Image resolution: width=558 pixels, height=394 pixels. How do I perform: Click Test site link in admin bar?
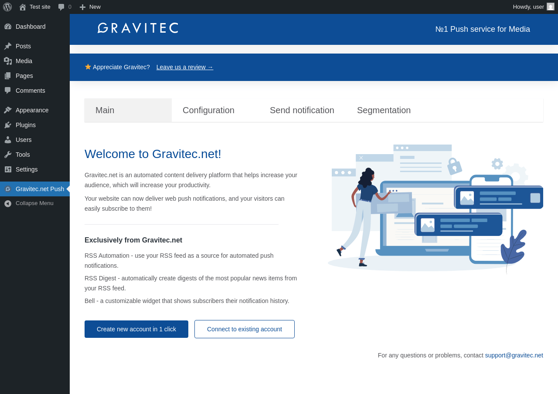point(35,7)
